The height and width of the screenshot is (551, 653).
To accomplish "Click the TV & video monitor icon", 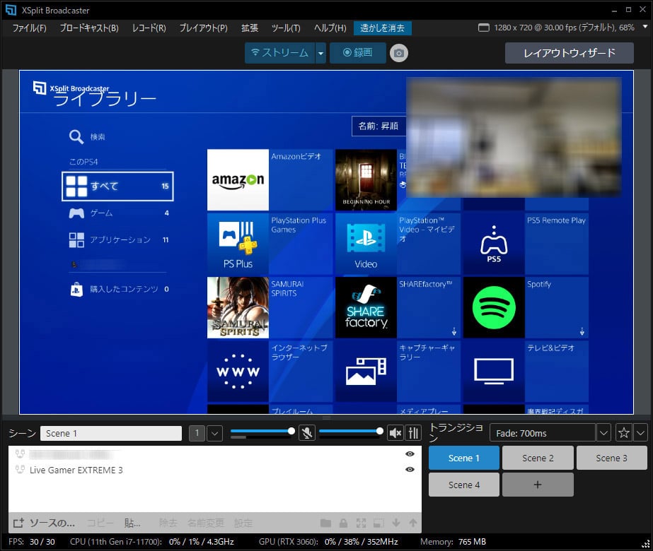I will coord(494,372).
